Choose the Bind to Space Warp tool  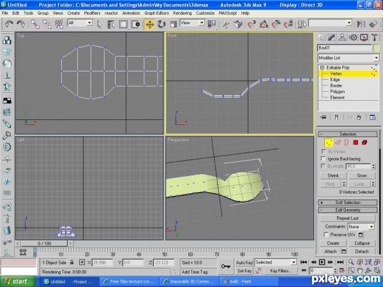point(59,24)
